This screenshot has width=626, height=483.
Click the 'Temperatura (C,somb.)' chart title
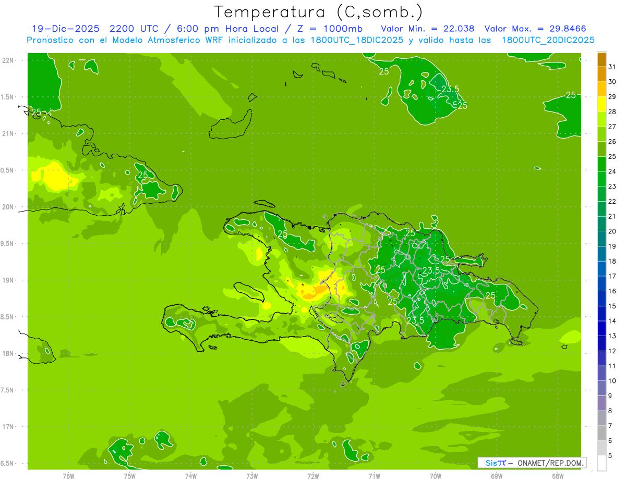coord(318,12)
